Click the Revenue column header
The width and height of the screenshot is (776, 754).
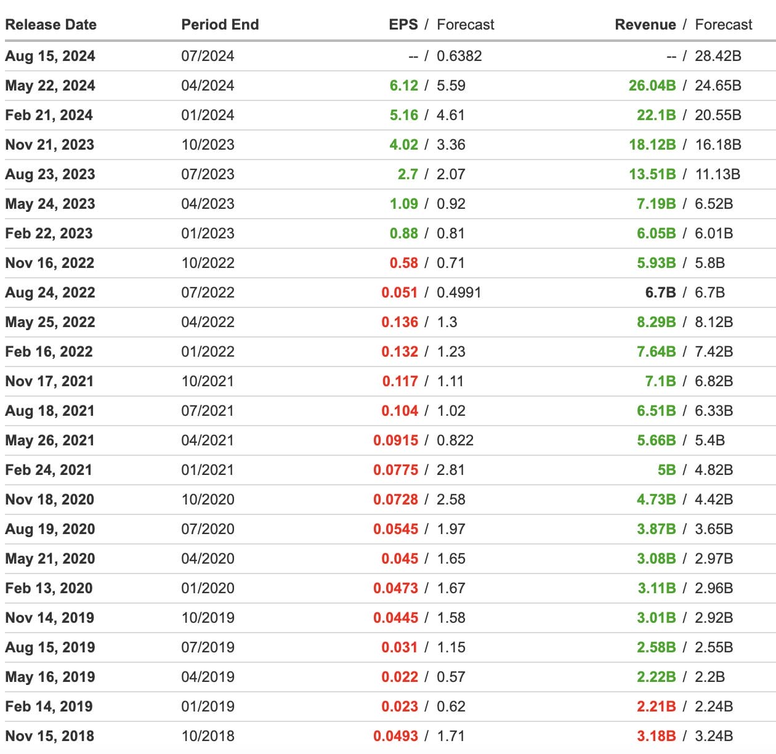[x=645, y=25]
